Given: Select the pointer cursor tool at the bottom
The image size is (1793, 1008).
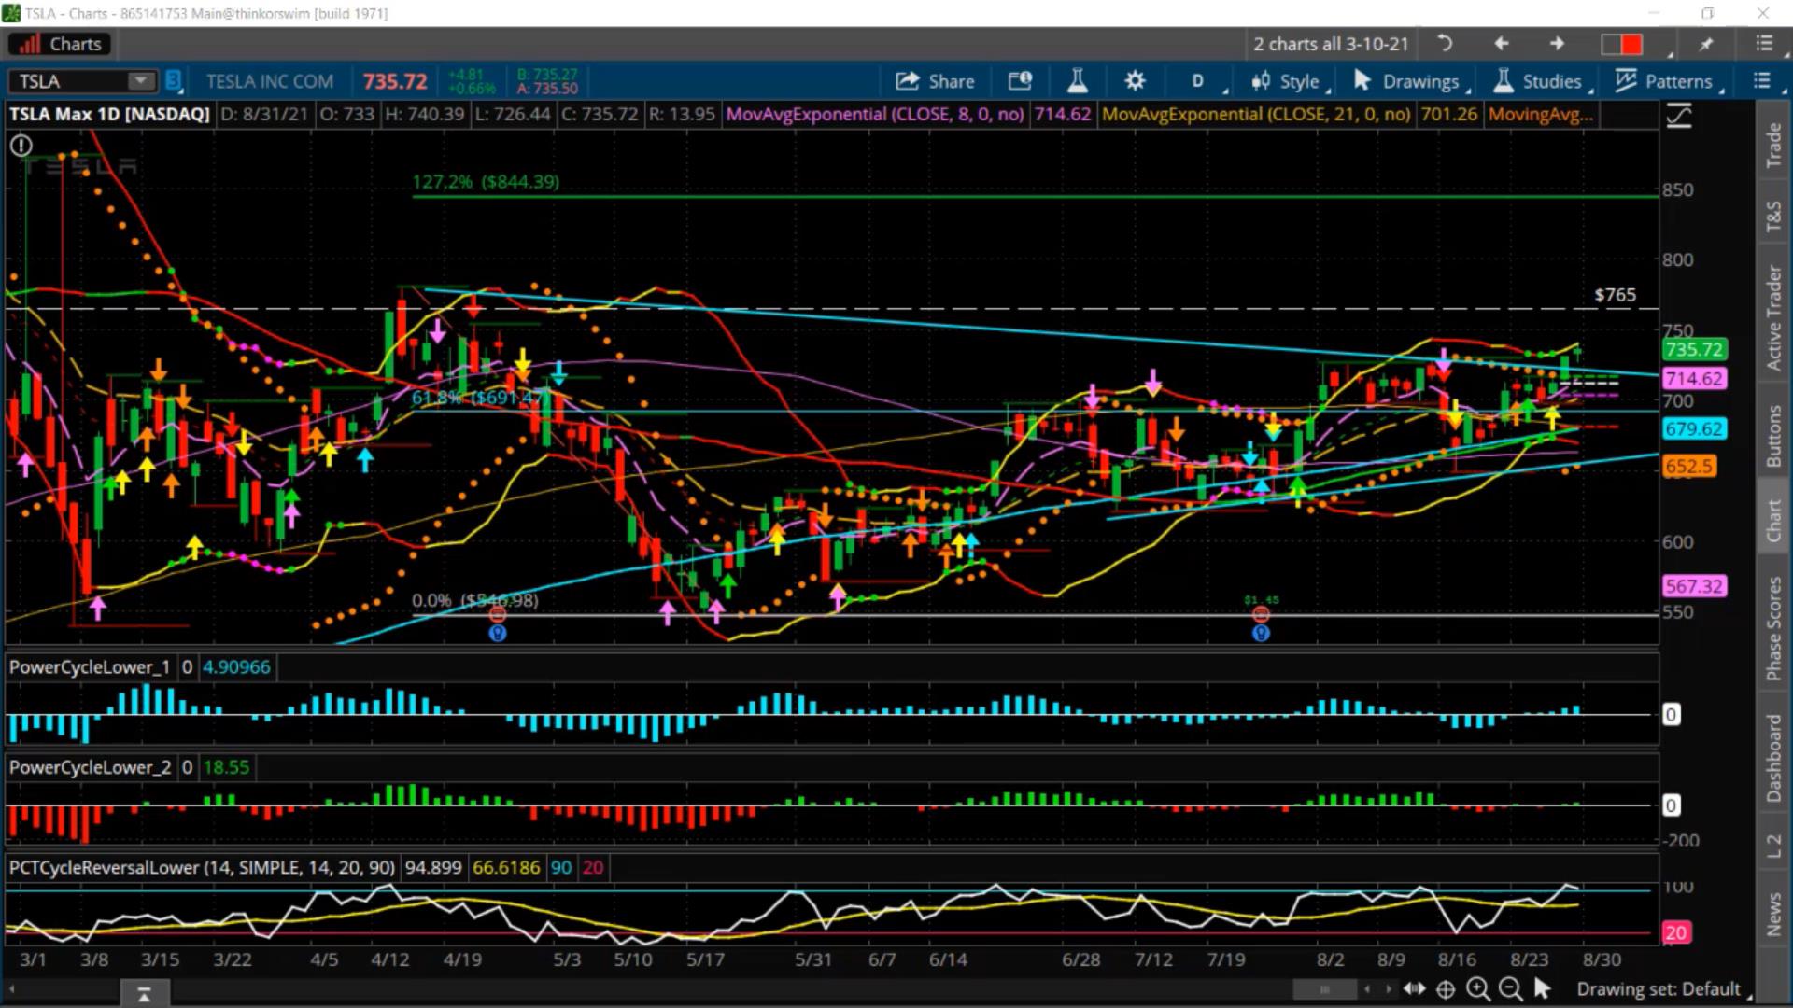Looking at the screenshot, I should (1542, 988).
